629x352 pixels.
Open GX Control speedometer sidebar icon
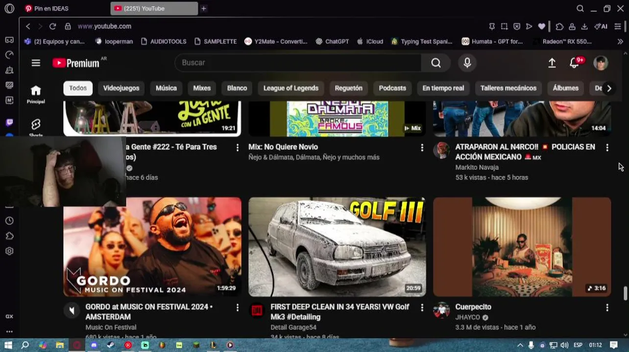point(9,55)
